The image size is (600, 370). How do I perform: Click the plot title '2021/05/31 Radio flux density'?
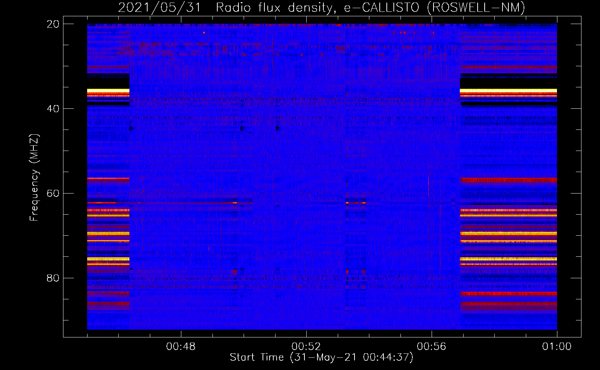coord(227,7)
